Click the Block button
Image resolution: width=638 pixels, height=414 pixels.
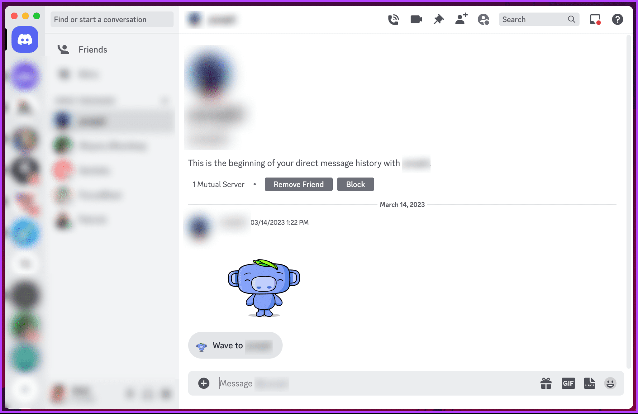355,184
